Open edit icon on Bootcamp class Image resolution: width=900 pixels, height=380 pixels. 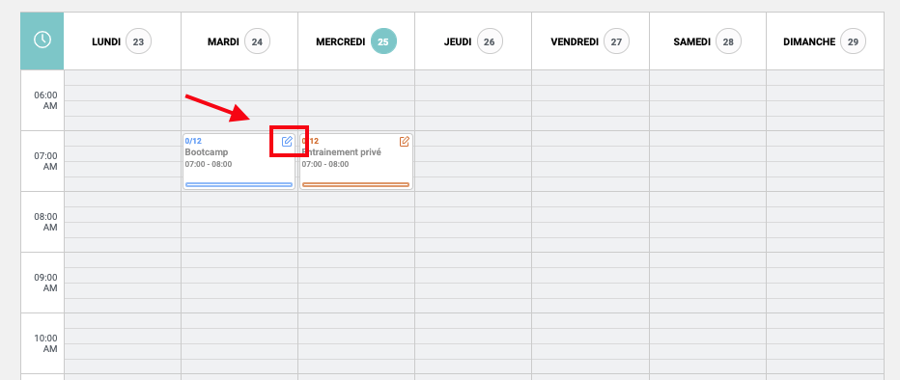pos(287,141)
